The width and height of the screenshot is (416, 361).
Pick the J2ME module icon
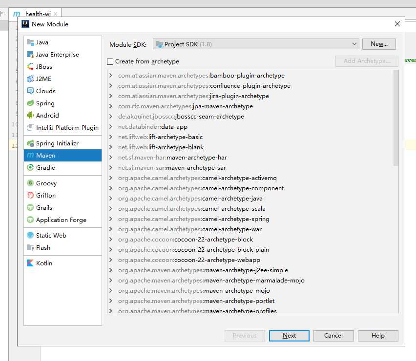[x=30, y=79]
